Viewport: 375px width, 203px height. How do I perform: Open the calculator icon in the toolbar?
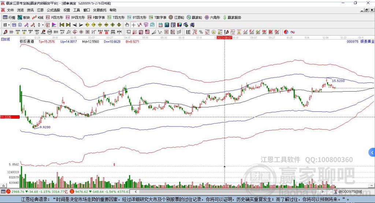pyautogui.click(x=167, y=25)
